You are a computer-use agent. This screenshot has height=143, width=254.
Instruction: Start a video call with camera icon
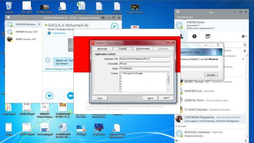pyautogui.click(x=70, y=95)
